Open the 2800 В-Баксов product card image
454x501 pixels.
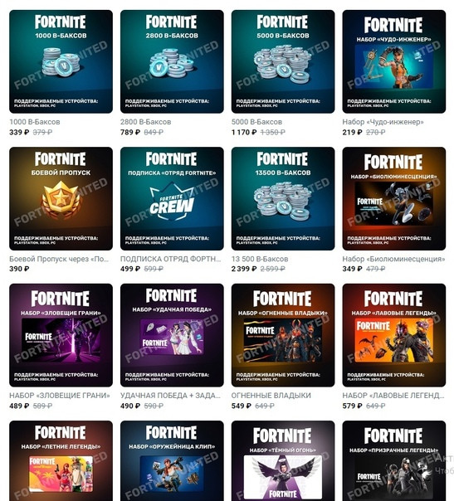(x=172, y=61)
